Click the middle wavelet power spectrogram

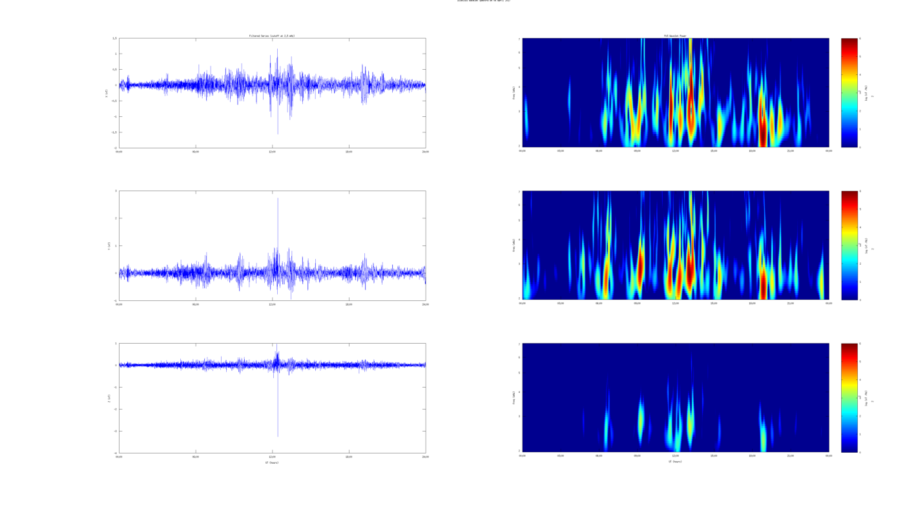click(675, 245)
